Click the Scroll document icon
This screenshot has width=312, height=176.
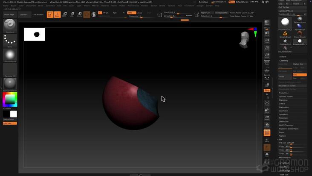(267, 33)
